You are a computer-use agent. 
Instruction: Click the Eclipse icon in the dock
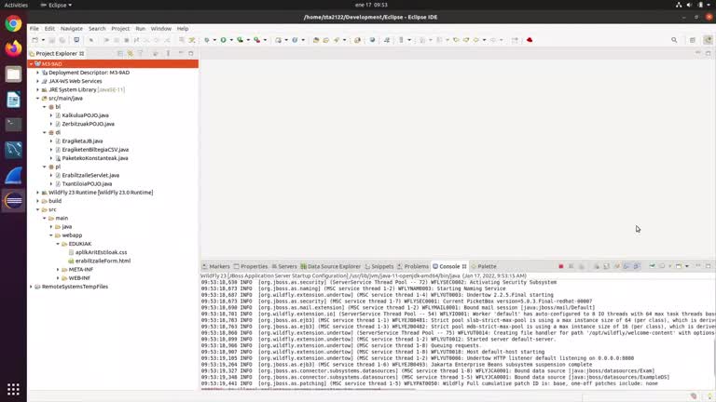[x=13, y=200]
